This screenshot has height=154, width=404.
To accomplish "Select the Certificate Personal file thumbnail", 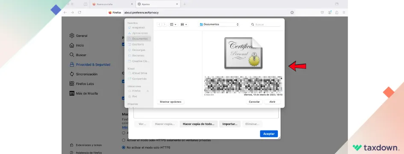I will click(243, 53).
